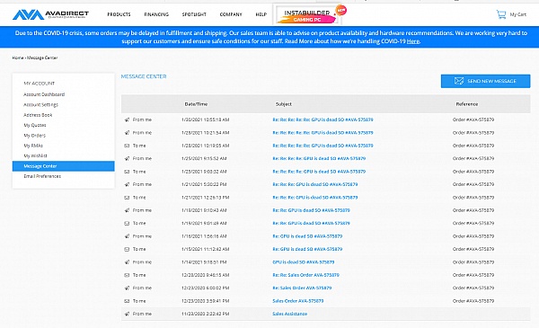Click the Subject column header

point(284,104)
